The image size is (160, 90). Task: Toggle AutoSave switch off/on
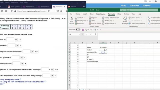click(x=78, y=29)
